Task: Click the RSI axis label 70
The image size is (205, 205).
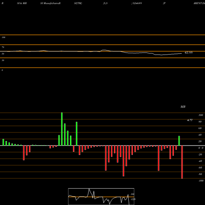Action: coord(3,47)
